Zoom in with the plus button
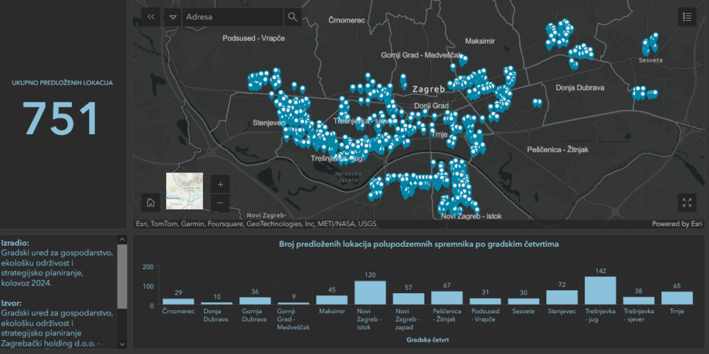The height and width of the screenshot is (354, 709). (220, 185)
